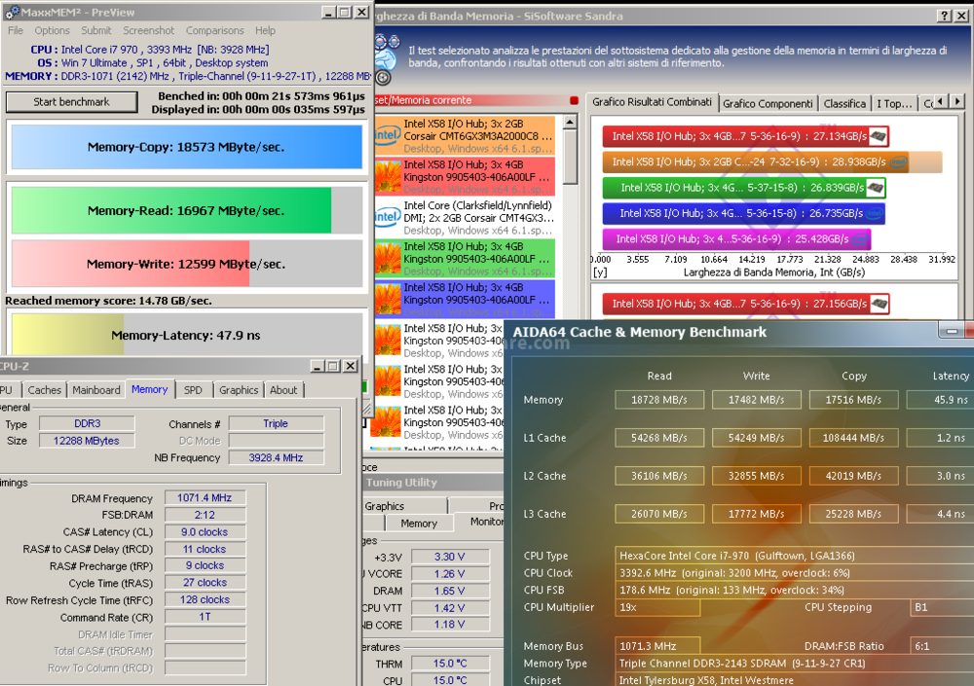This screenshot has width=974, height=686.
Task: Click the Type field showing DDR3
Action: (x=87, y=423)
